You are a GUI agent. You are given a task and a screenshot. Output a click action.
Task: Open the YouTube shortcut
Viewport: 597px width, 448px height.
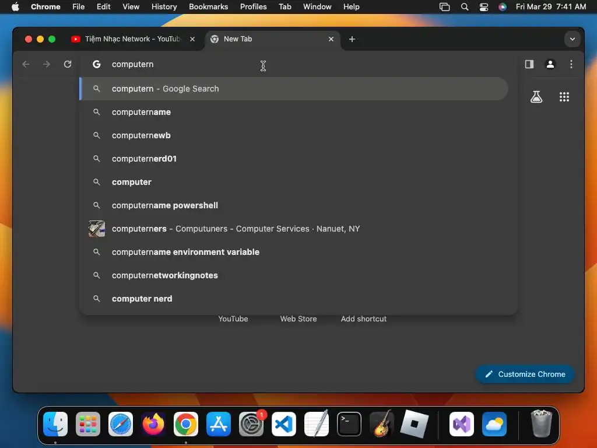click(x=233, y=319)
